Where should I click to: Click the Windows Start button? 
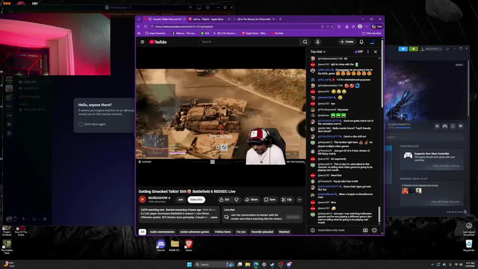click(189, 265)
